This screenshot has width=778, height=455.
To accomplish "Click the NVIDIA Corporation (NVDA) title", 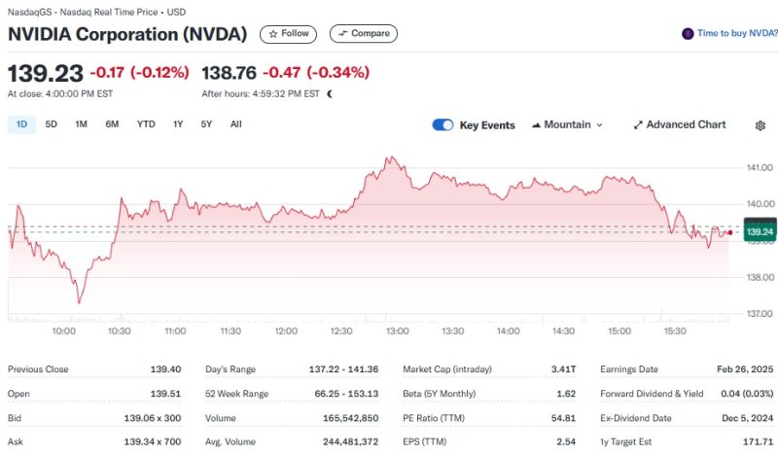I will (x=127, y=34).
